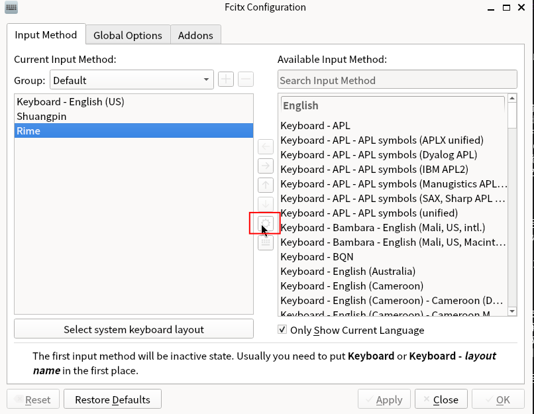
Task: Open the Addons tab
Action: (195, 35)
